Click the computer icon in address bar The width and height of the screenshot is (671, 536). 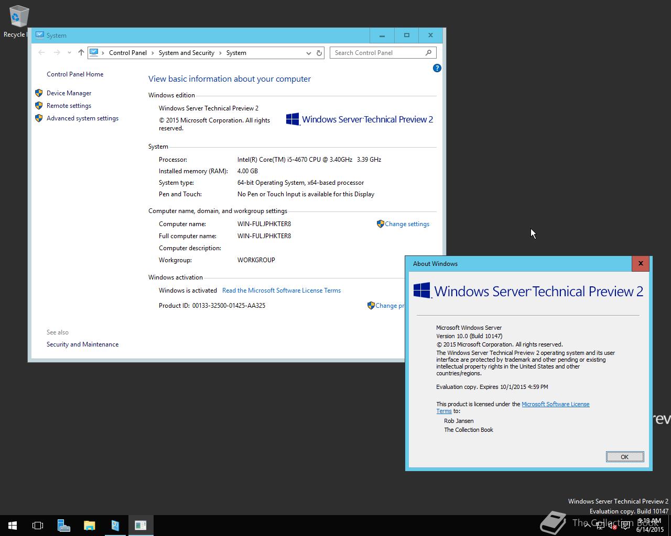pyautogui.click(x=94, y=52)
